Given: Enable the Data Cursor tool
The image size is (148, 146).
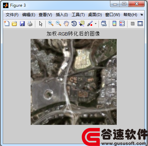Looking at the screenshot, I should coord(82,23).
